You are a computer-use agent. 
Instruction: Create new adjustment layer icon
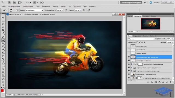click(159, 82)
